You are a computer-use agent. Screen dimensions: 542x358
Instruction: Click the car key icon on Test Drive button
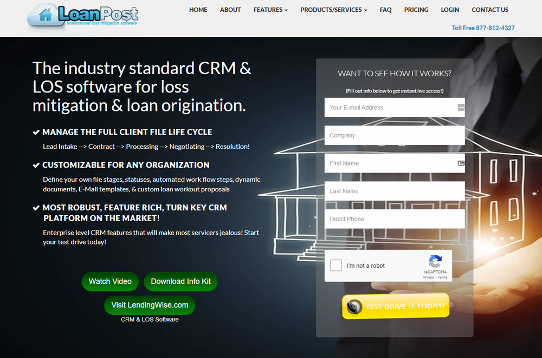tap(354, 307)
